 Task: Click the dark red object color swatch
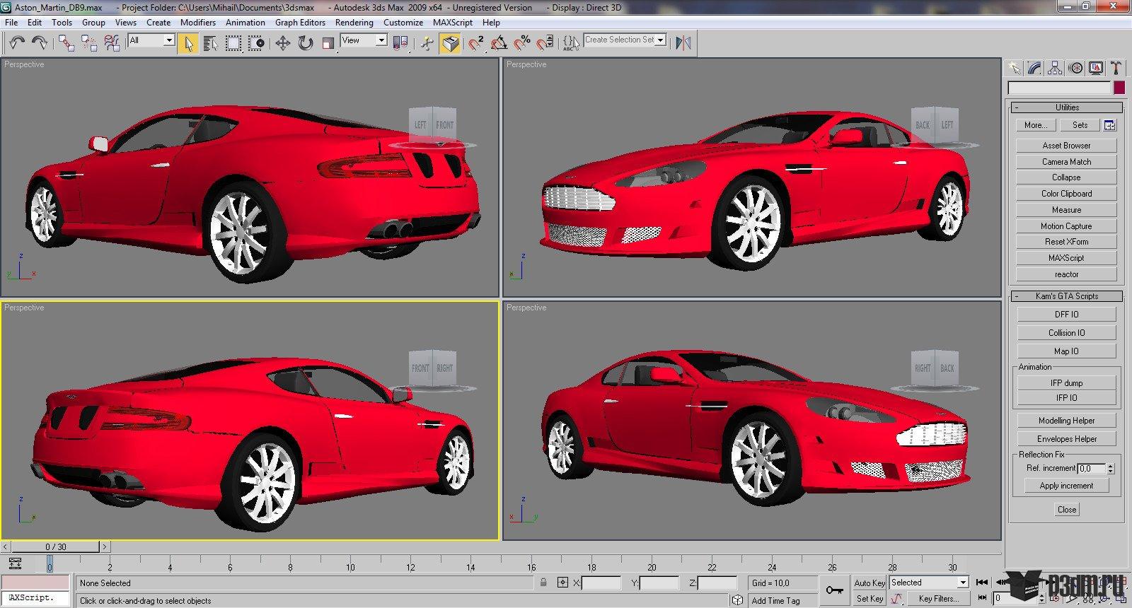coord(1119,88)
